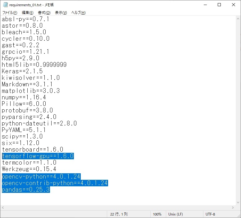Click the line grpcio==1.21.1
This screenshot has height=218, width=241.
(25, 52)
